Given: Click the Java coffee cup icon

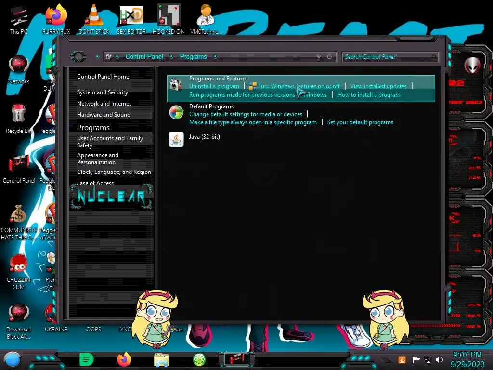Looking at the screenshot, I should [176, 139].
